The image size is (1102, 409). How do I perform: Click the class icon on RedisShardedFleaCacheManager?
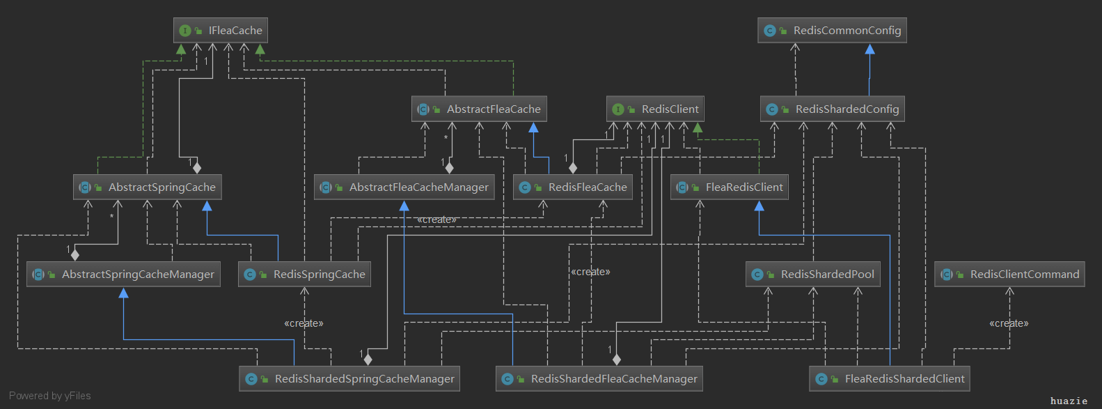(x=507, y=379)
